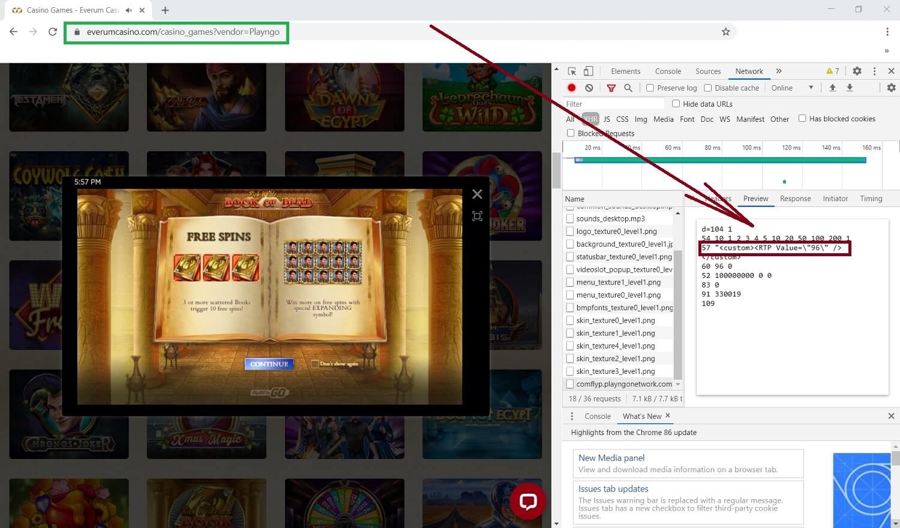Open the Chrome three-dot menu
The width and height of the screenshot is (900, 528).
(x=887, y=32)
